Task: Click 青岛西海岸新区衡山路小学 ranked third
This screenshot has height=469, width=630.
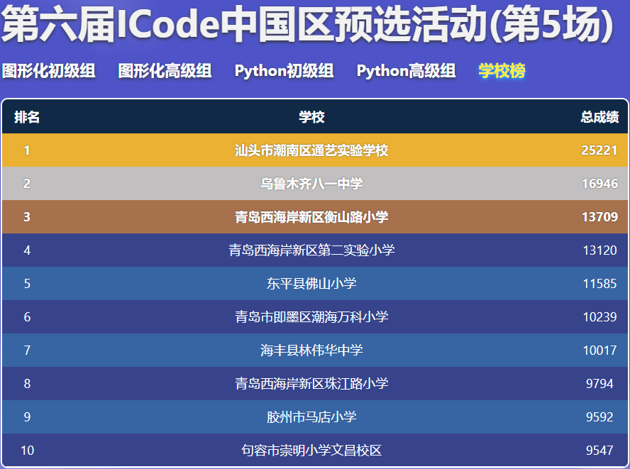Action: point(314,216)
